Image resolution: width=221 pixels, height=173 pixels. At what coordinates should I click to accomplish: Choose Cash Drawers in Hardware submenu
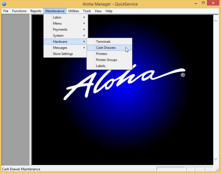pyautogui.click(x=109, y=48)
